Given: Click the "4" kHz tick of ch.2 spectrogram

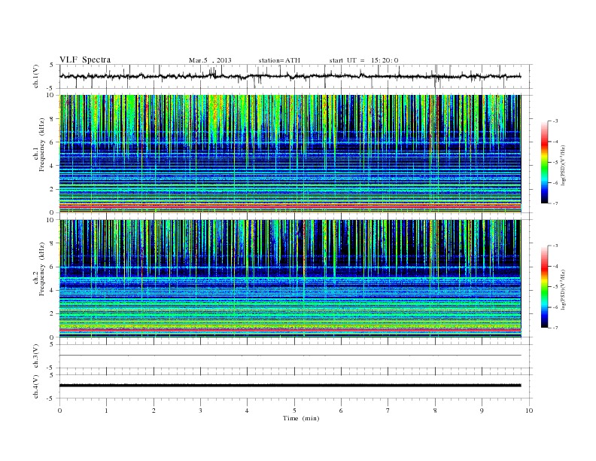Looking at the screenshot, I should pos(52,290).
